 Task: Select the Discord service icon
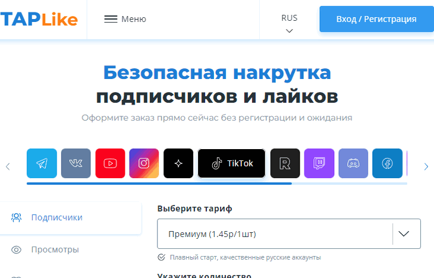click(x=353, y=163)
